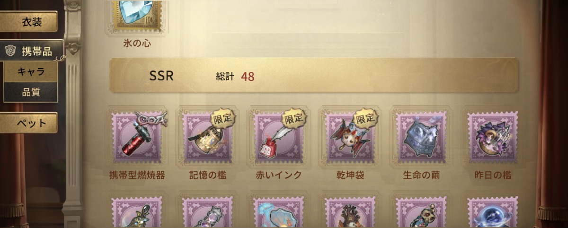568x228 pixels.
Task: Open the 記憶の檻 accessory stamp
Action: click(x=208, y=137)
